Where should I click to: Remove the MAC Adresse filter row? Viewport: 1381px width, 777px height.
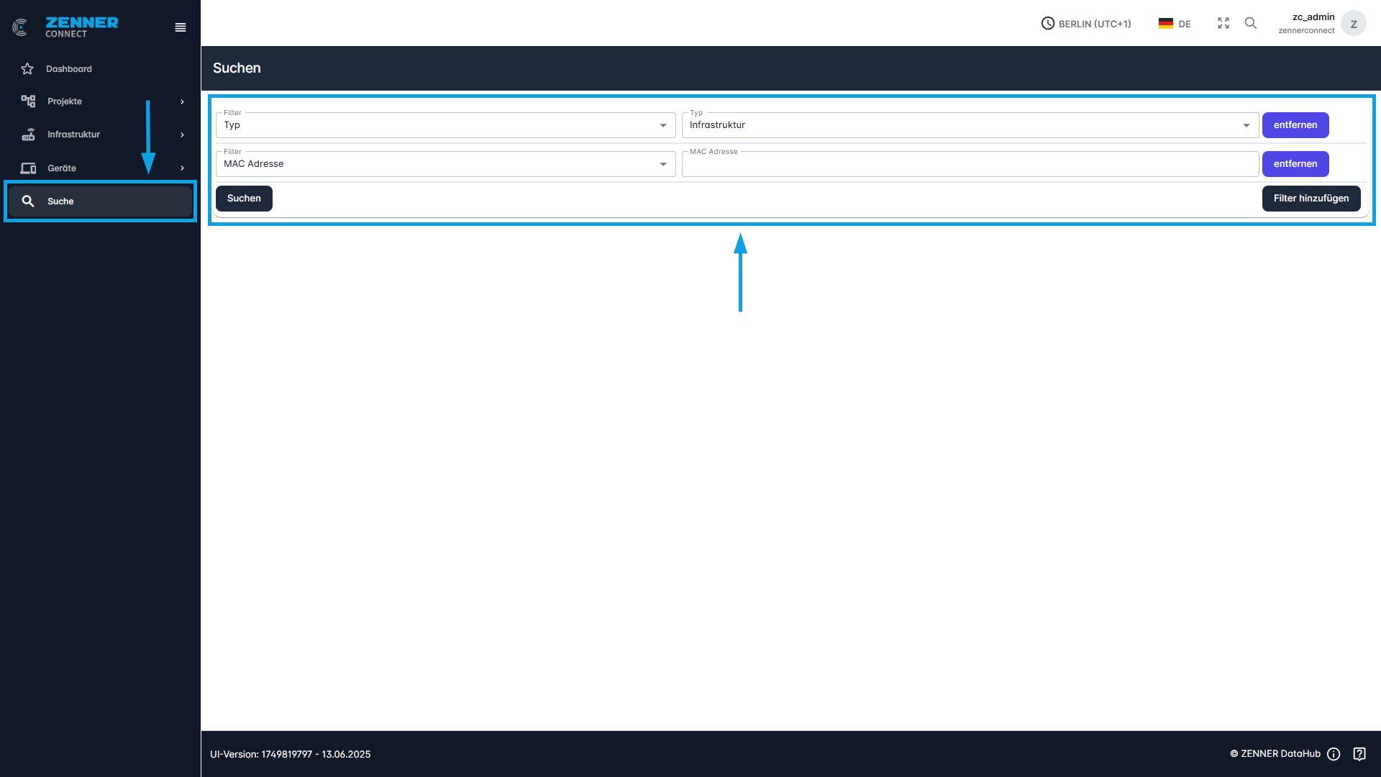click(x=1295, y=164)
